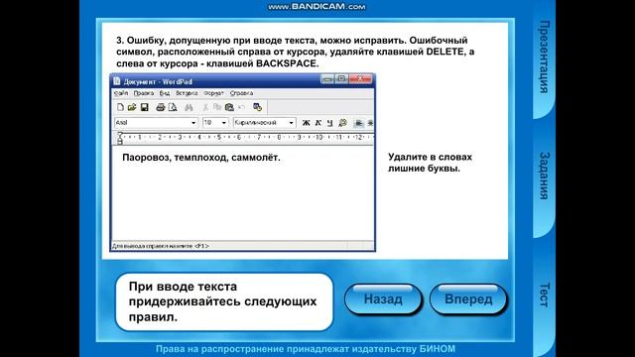Viewport: 635px width, 357px height.
Task: Paste with the clipboard icon
Action: point(229,107)
